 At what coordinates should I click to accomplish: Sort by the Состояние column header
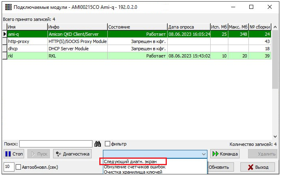137,27
